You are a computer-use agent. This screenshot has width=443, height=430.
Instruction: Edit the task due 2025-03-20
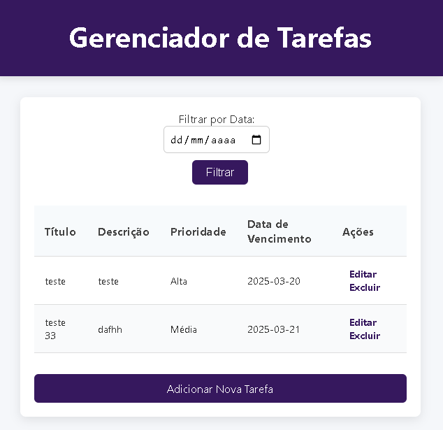pyautogui.click(x=363, y=274)
